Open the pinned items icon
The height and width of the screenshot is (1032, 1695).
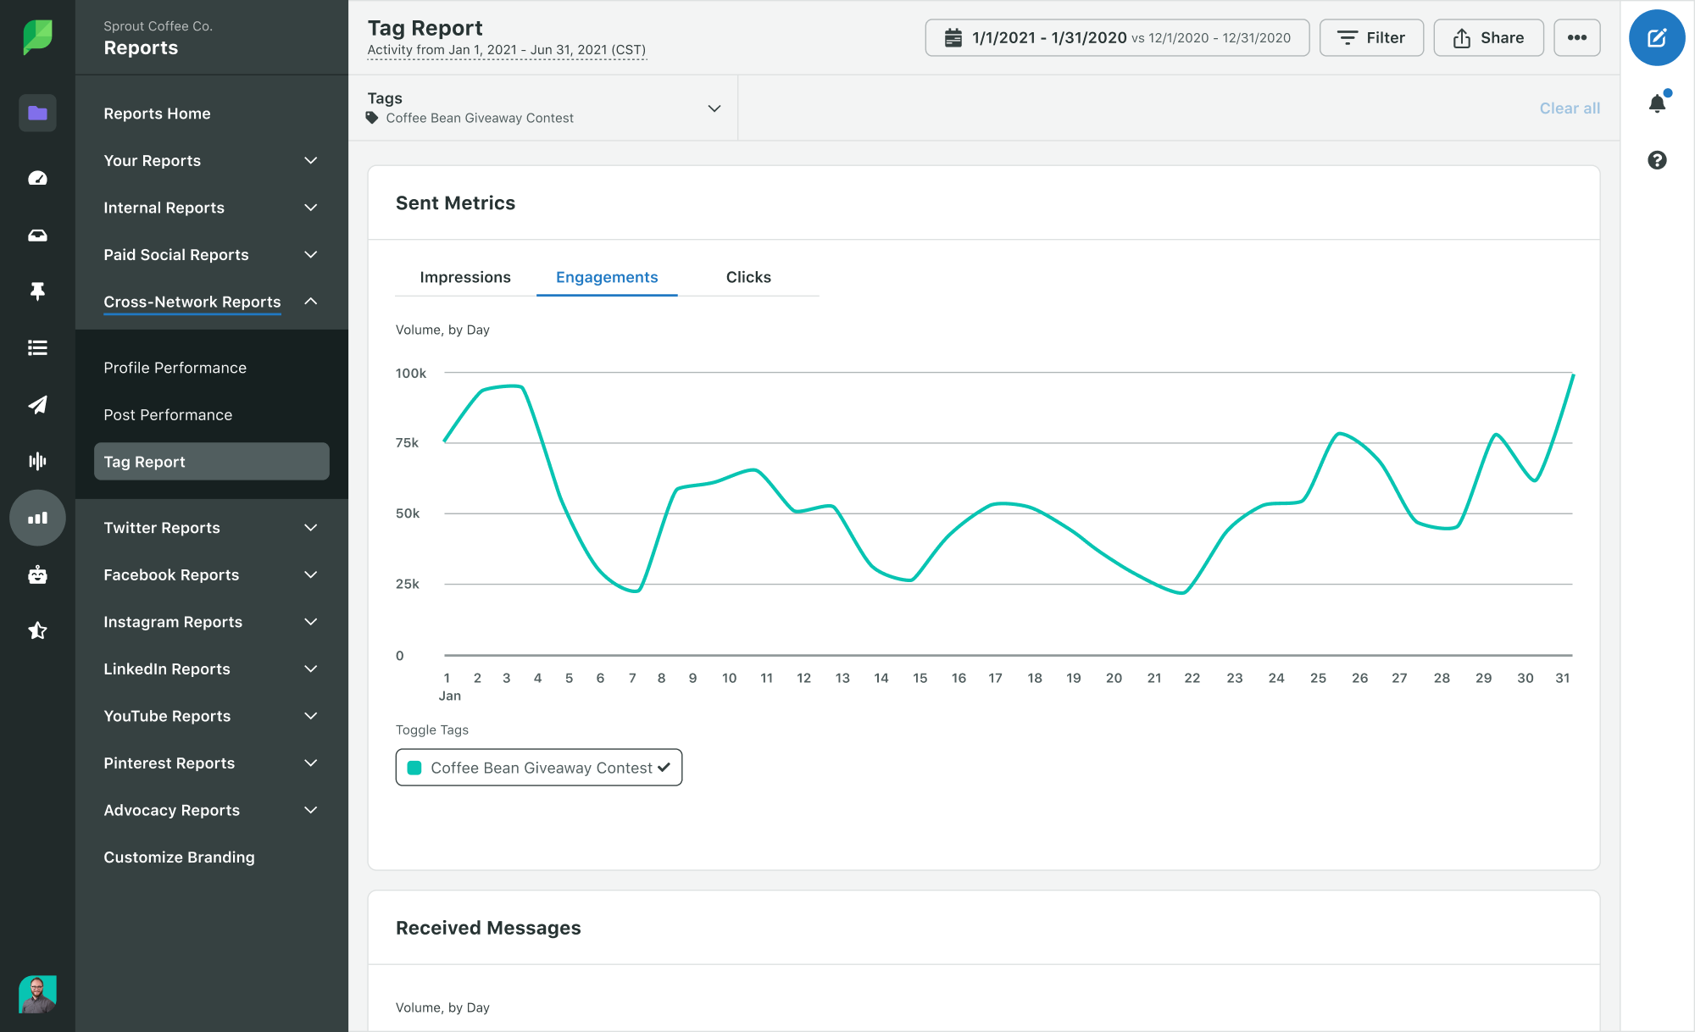(37, 291)
